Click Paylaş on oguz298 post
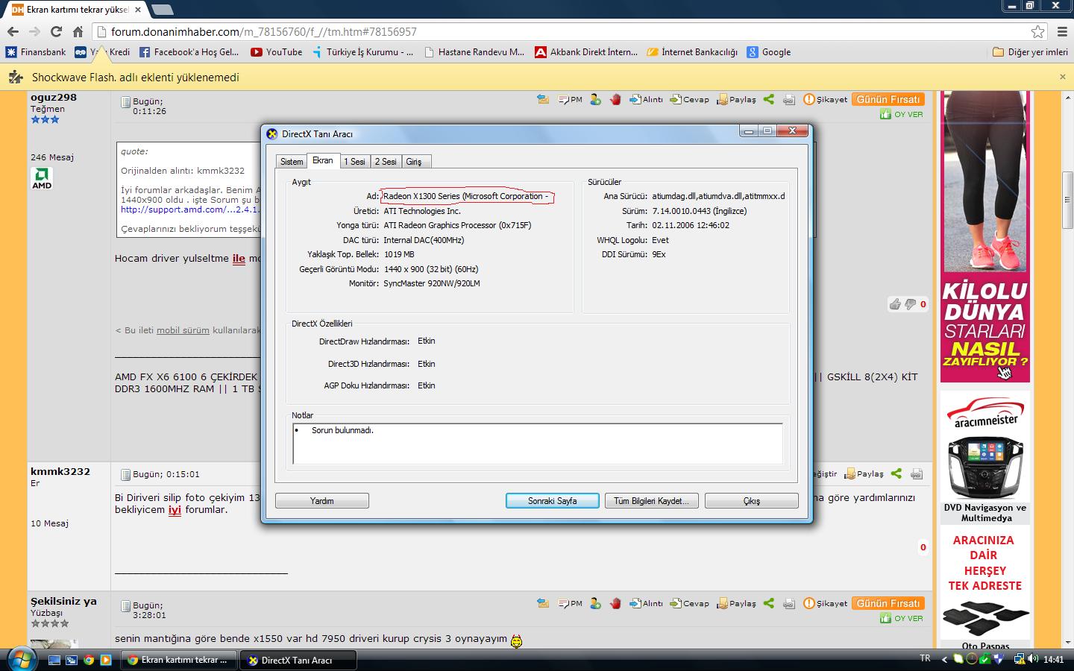 tap(736, 99)
